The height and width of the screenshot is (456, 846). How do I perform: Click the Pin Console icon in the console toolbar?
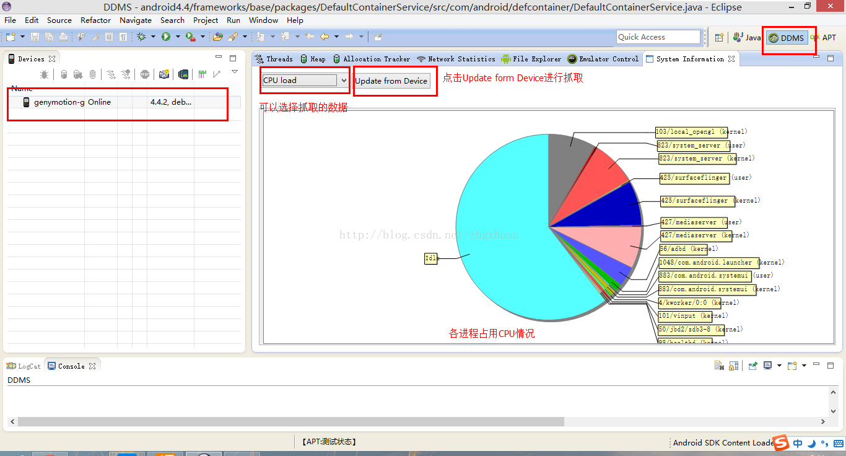[x=752, y=366]
